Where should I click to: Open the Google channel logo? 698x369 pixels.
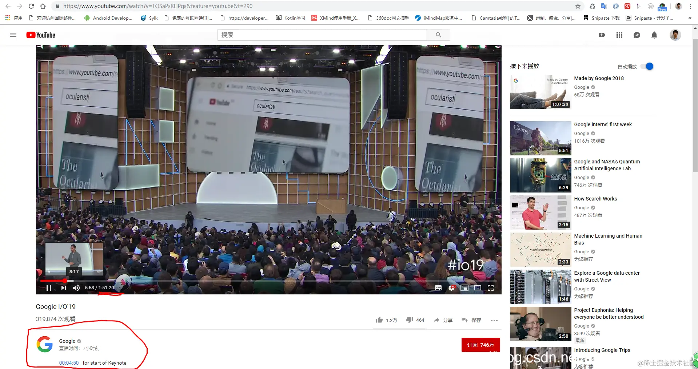(45, 344)
